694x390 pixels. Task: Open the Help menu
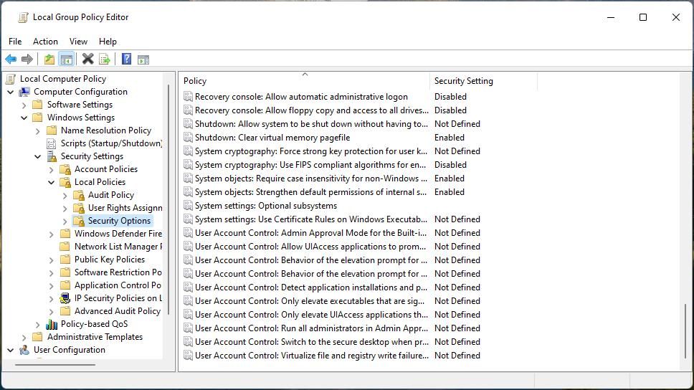point(108,41)
